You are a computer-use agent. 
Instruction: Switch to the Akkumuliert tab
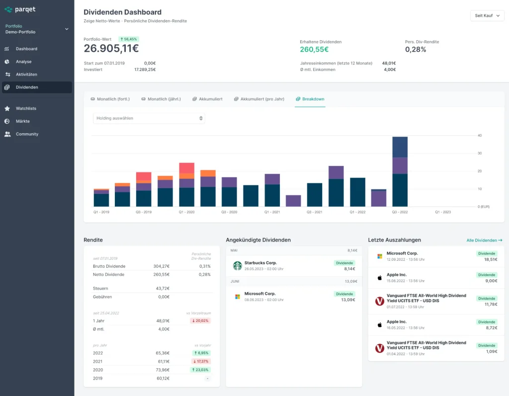tap(207, 99)
